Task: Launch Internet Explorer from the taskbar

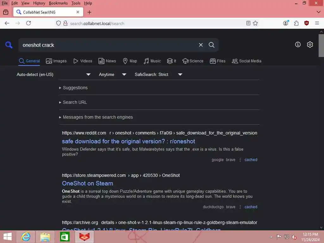Action: click(26, 237)
